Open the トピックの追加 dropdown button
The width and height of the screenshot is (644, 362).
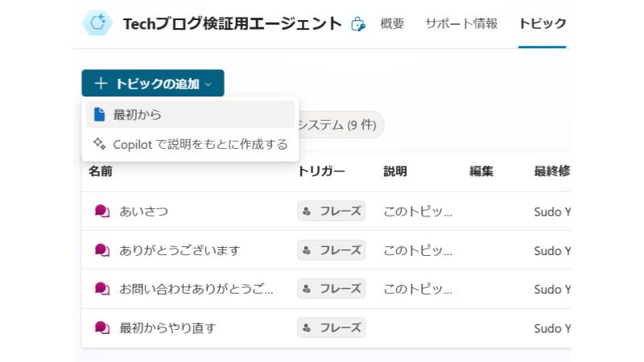(153, 84)
